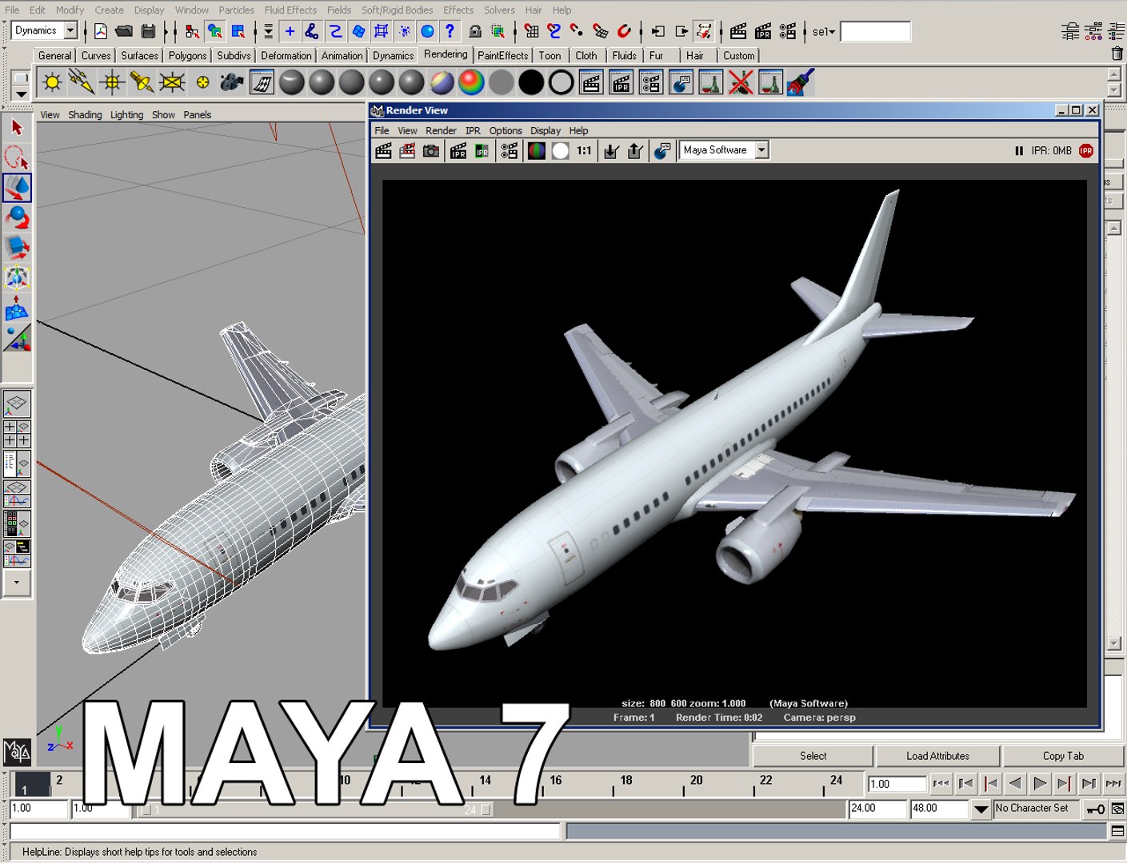This screenshot has height=863, width=1127.
Task: Switch to the PaintEffects shelf tab
Action: coord(503,55)
